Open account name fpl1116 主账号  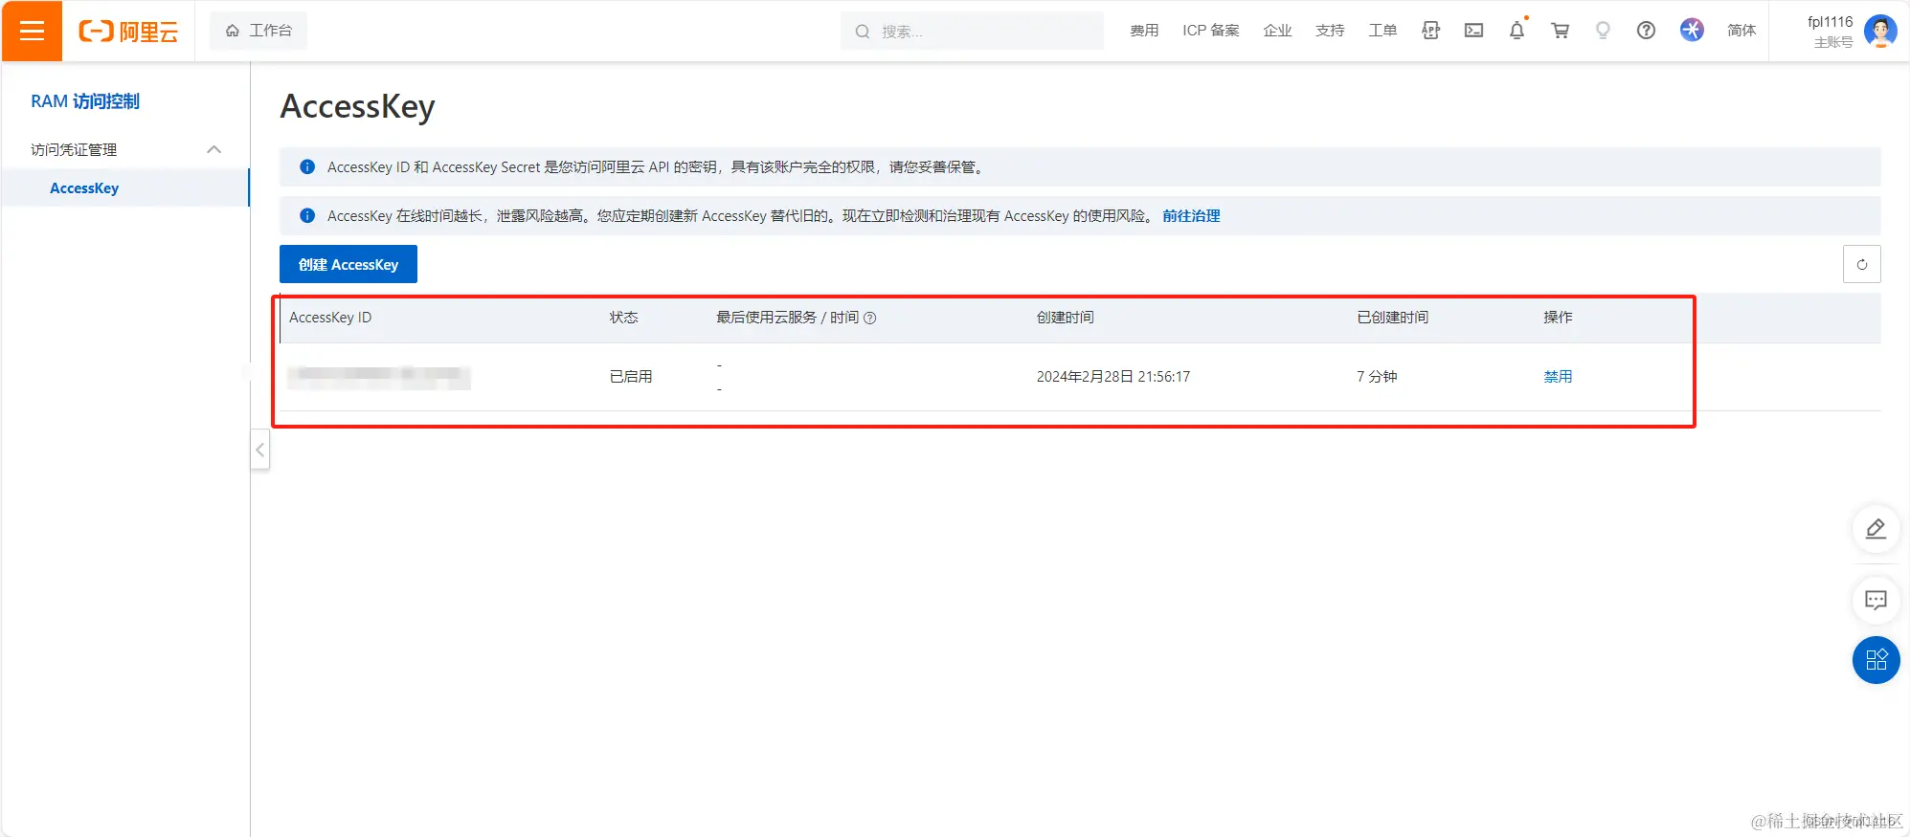click(x=1830, y=32)
